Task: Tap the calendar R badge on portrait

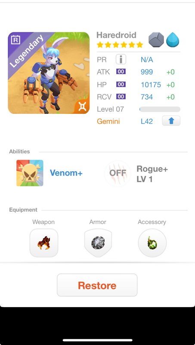Action: 15,40
